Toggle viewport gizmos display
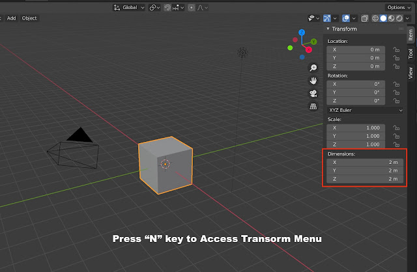This screenshot has height=272, width=417. click(327, 18)
